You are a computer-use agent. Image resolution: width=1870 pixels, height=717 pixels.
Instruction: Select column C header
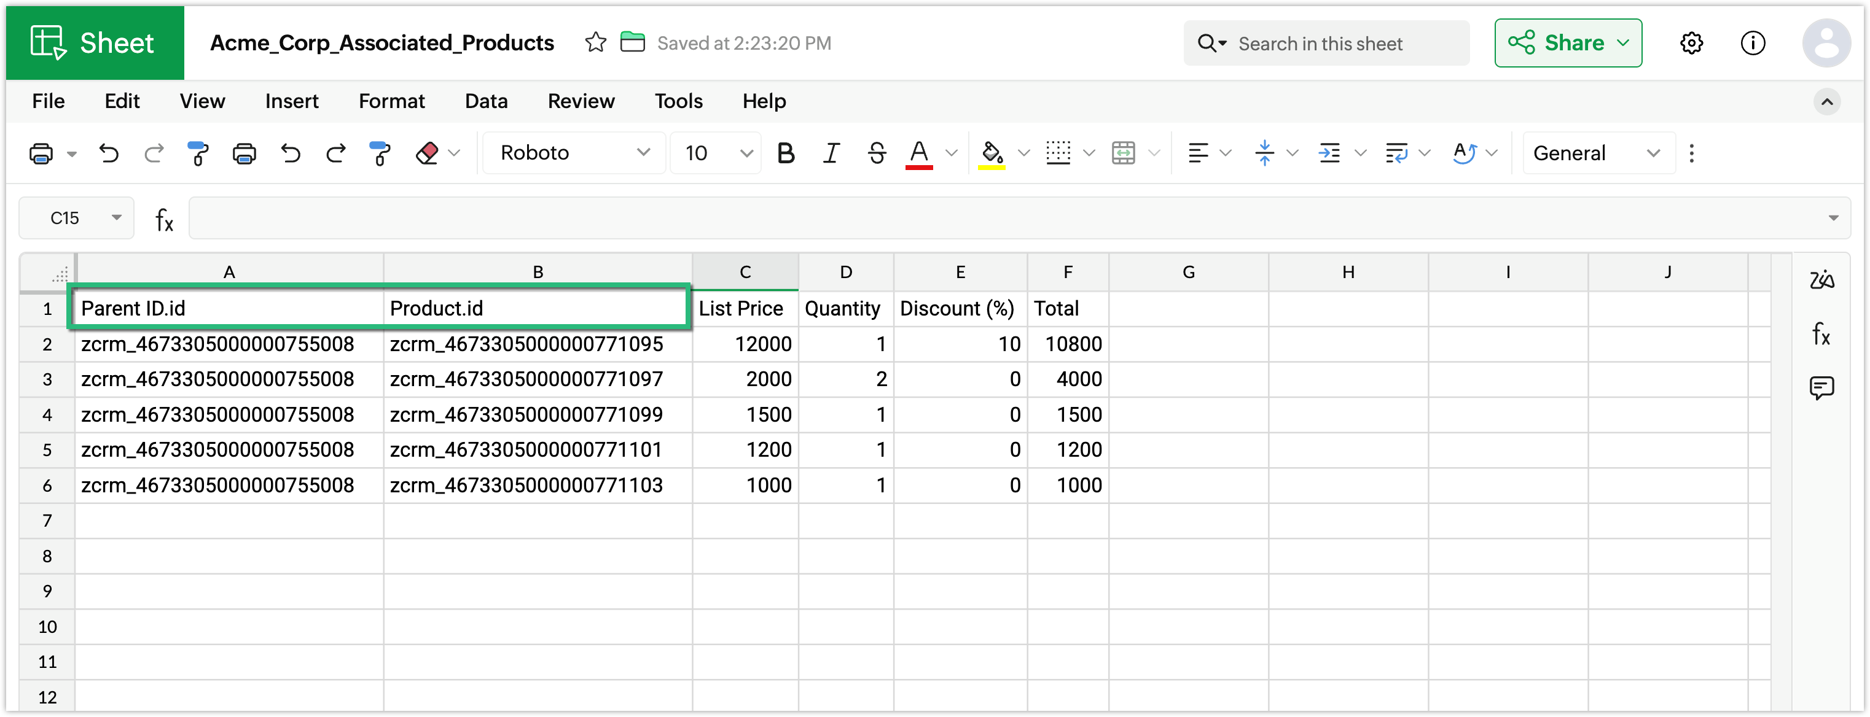point(745,272)
